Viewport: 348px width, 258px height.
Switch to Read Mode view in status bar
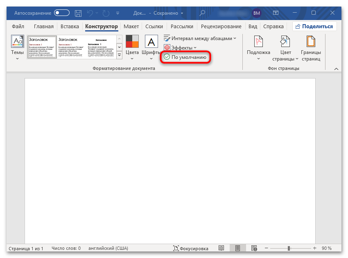[221, 248]
